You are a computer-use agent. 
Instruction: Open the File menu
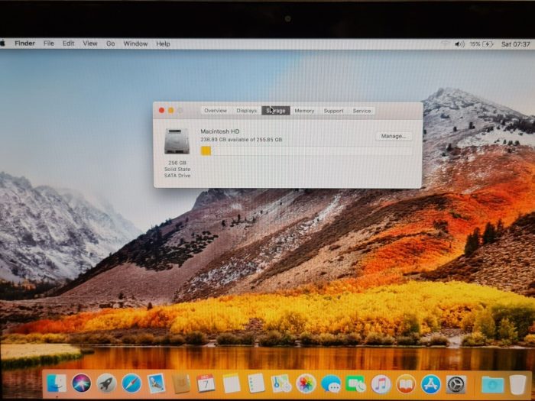coord(49,44)
